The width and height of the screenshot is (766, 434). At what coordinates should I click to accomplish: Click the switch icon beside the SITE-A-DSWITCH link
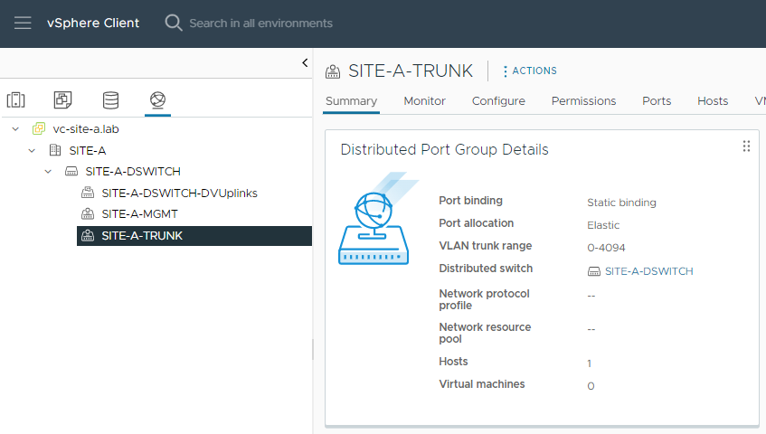[x=594, y=271]
